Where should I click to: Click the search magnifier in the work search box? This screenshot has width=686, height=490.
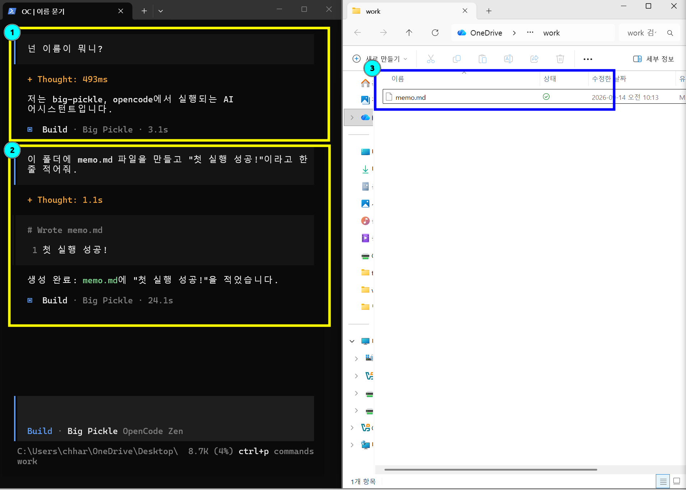pyautogui.click(x=670, y=33)
